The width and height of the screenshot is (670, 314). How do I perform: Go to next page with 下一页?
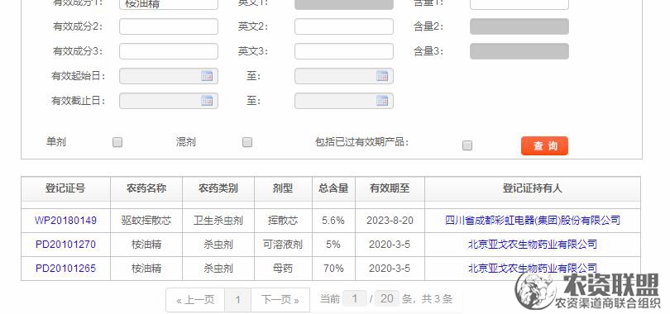click(x=280, y=300)
